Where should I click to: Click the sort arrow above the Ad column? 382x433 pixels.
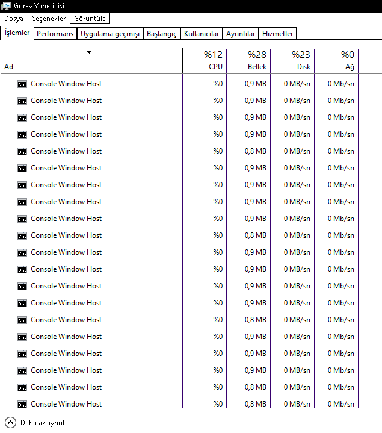click(x=89, y=53)
